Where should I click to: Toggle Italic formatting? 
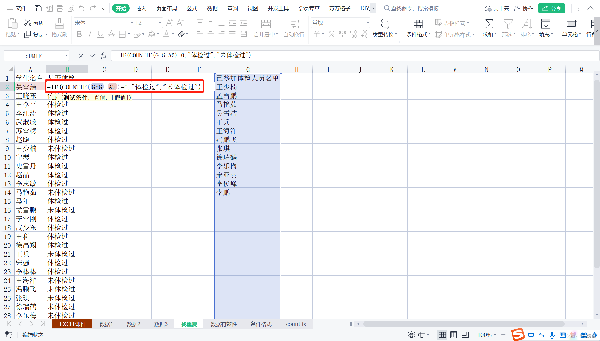click(x=90, y=34)
